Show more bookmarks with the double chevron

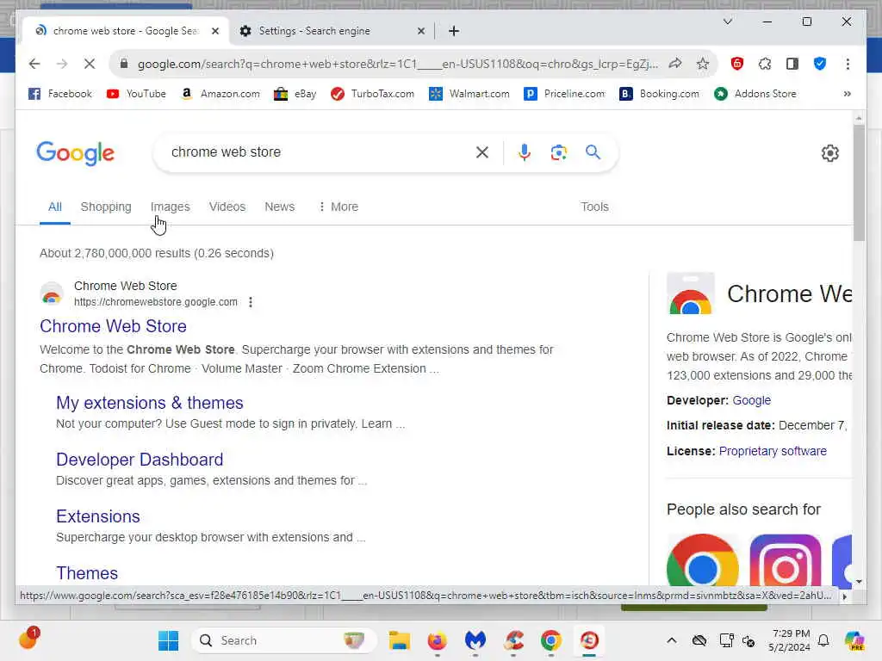click(x=848, y=94)
